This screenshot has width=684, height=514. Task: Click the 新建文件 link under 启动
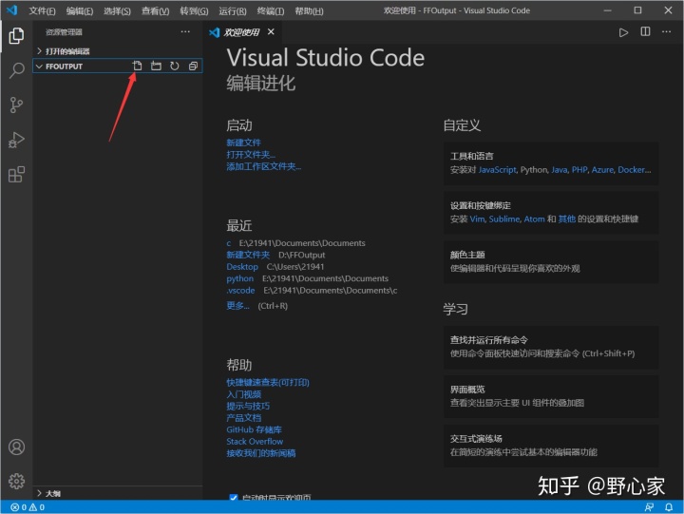(243, 143)
